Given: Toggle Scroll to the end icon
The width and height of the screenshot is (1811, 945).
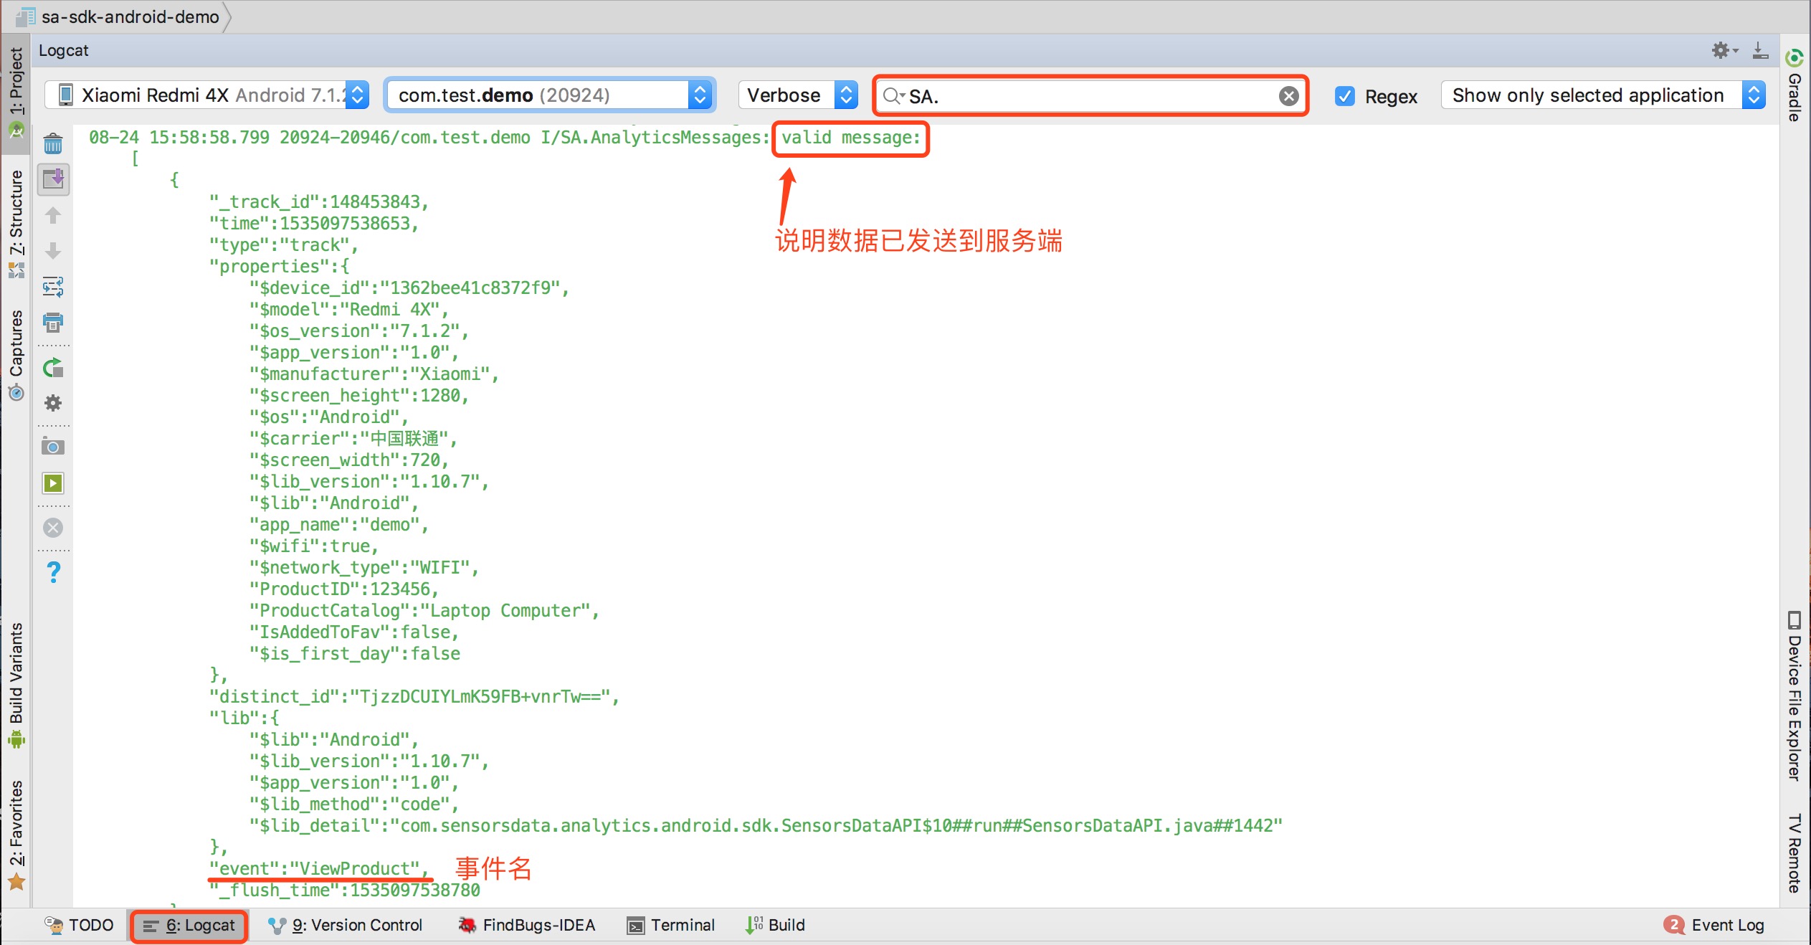Looking at the screenshot, I should (53, 179).
